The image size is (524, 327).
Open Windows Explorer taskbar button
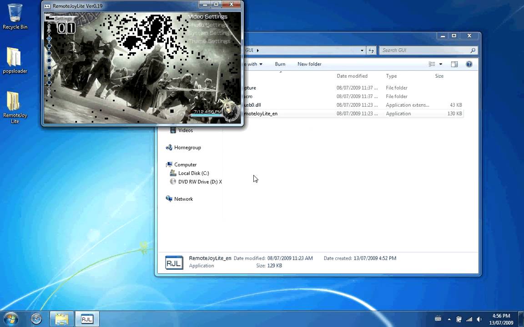(62, 319)
